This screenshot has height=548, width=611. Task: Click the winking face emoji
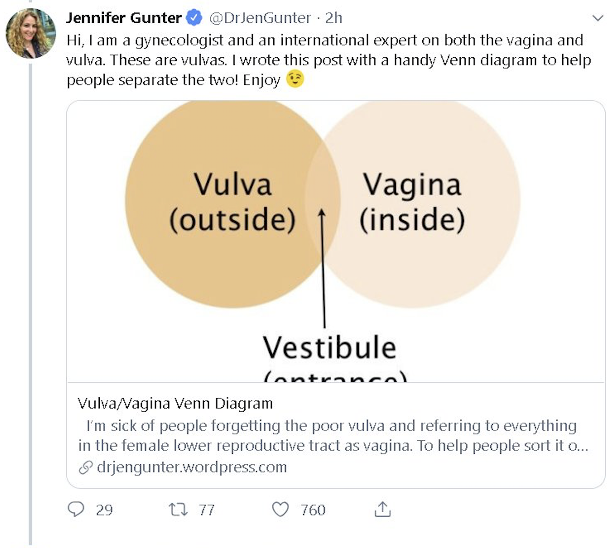coord(295,79)
